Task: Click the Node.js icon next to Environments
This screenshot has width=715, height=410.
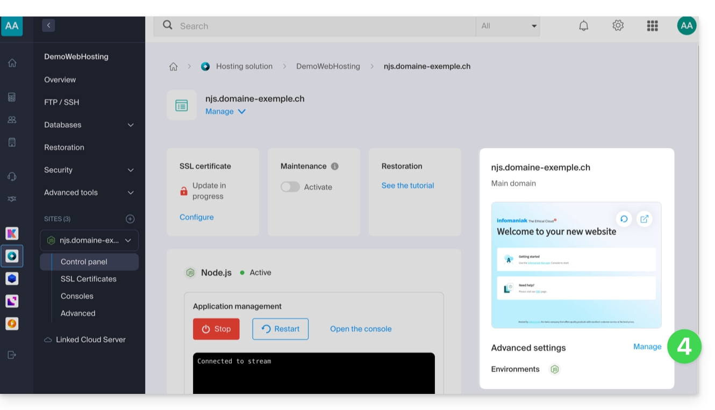Action: click(554, 369)
